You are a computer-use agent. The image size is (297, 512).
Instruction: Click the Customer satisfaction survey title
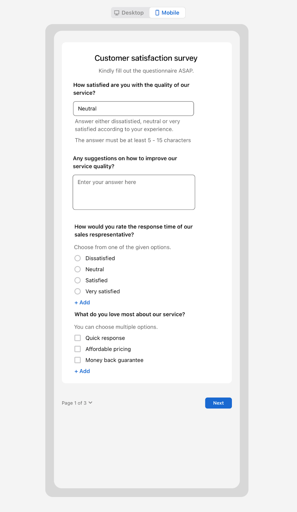pos(146,58)
